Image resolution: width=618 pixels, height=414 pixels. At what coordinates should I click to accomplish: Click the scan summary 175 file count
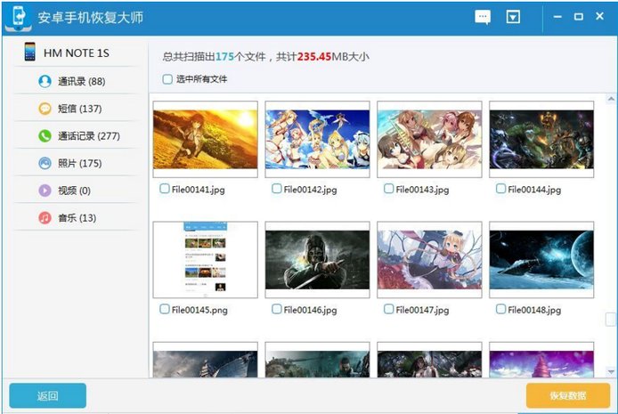click(x=224, y=57)
